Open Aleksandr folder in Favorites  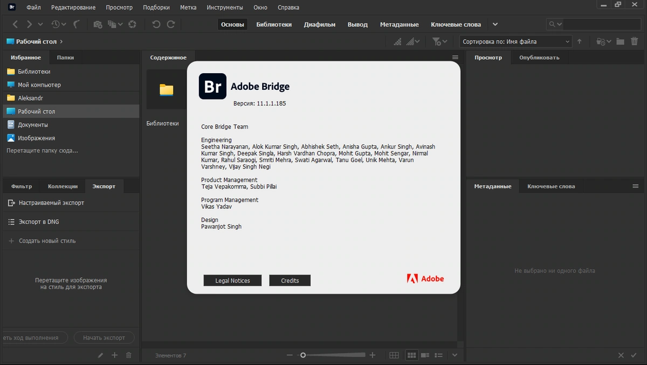[71, 98]
